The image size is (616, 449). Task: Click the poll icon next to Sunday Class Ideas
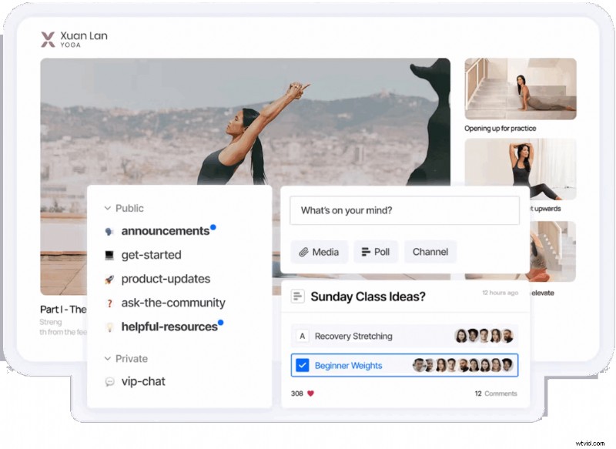tap(297, 297)
